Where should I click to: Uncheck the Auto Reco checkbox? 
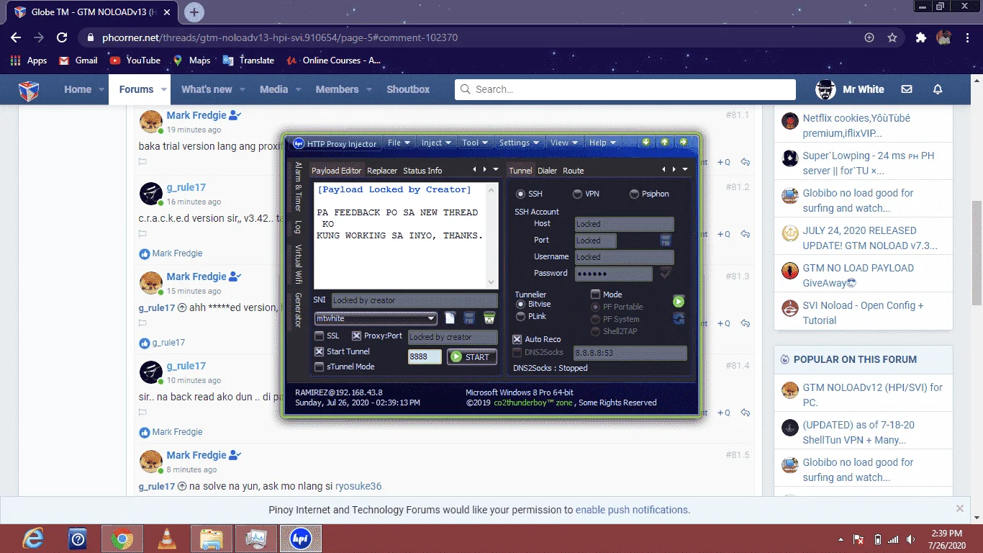[x=517, y=339]
